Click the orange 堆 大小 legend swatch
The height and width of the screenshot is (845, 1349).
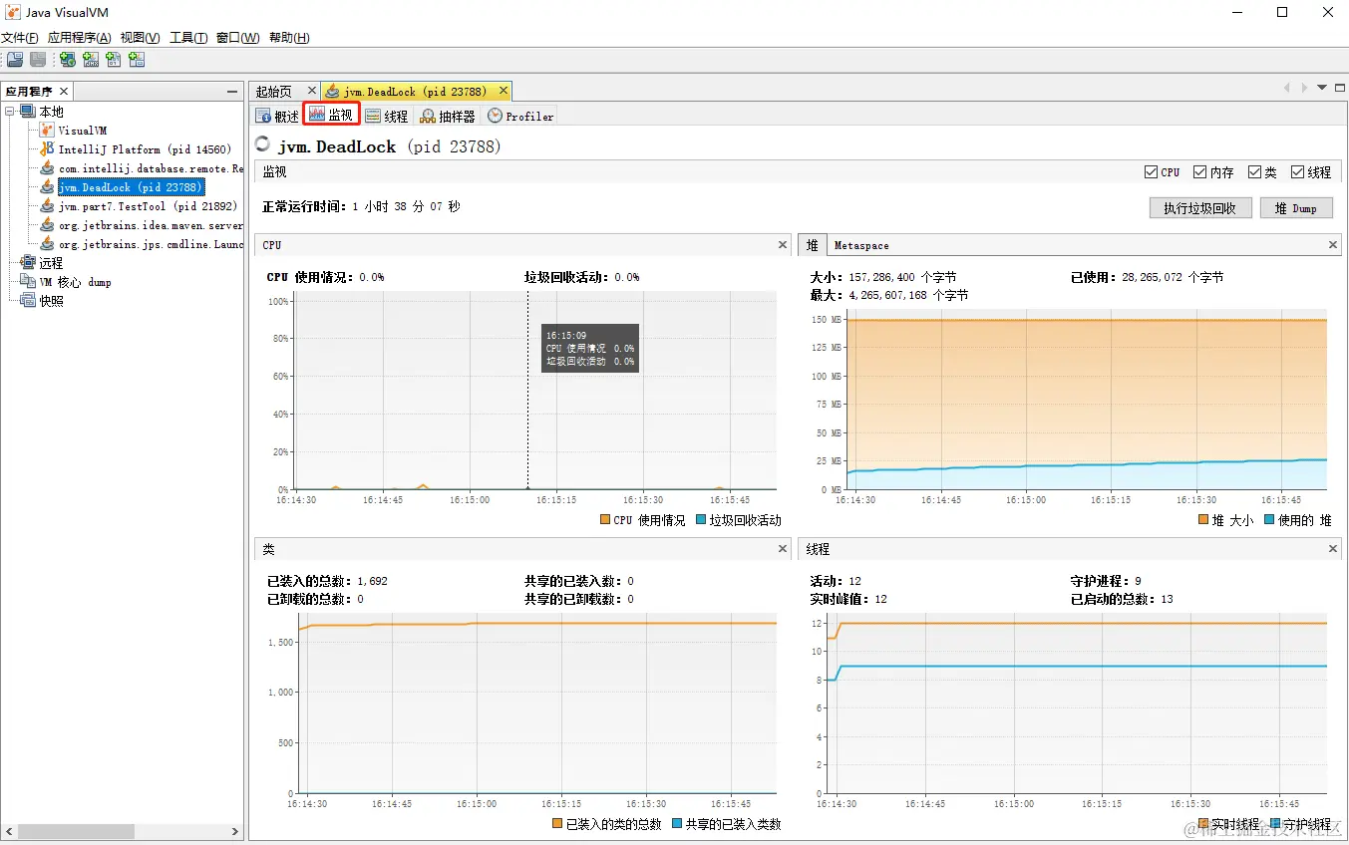coord(1203,520)
